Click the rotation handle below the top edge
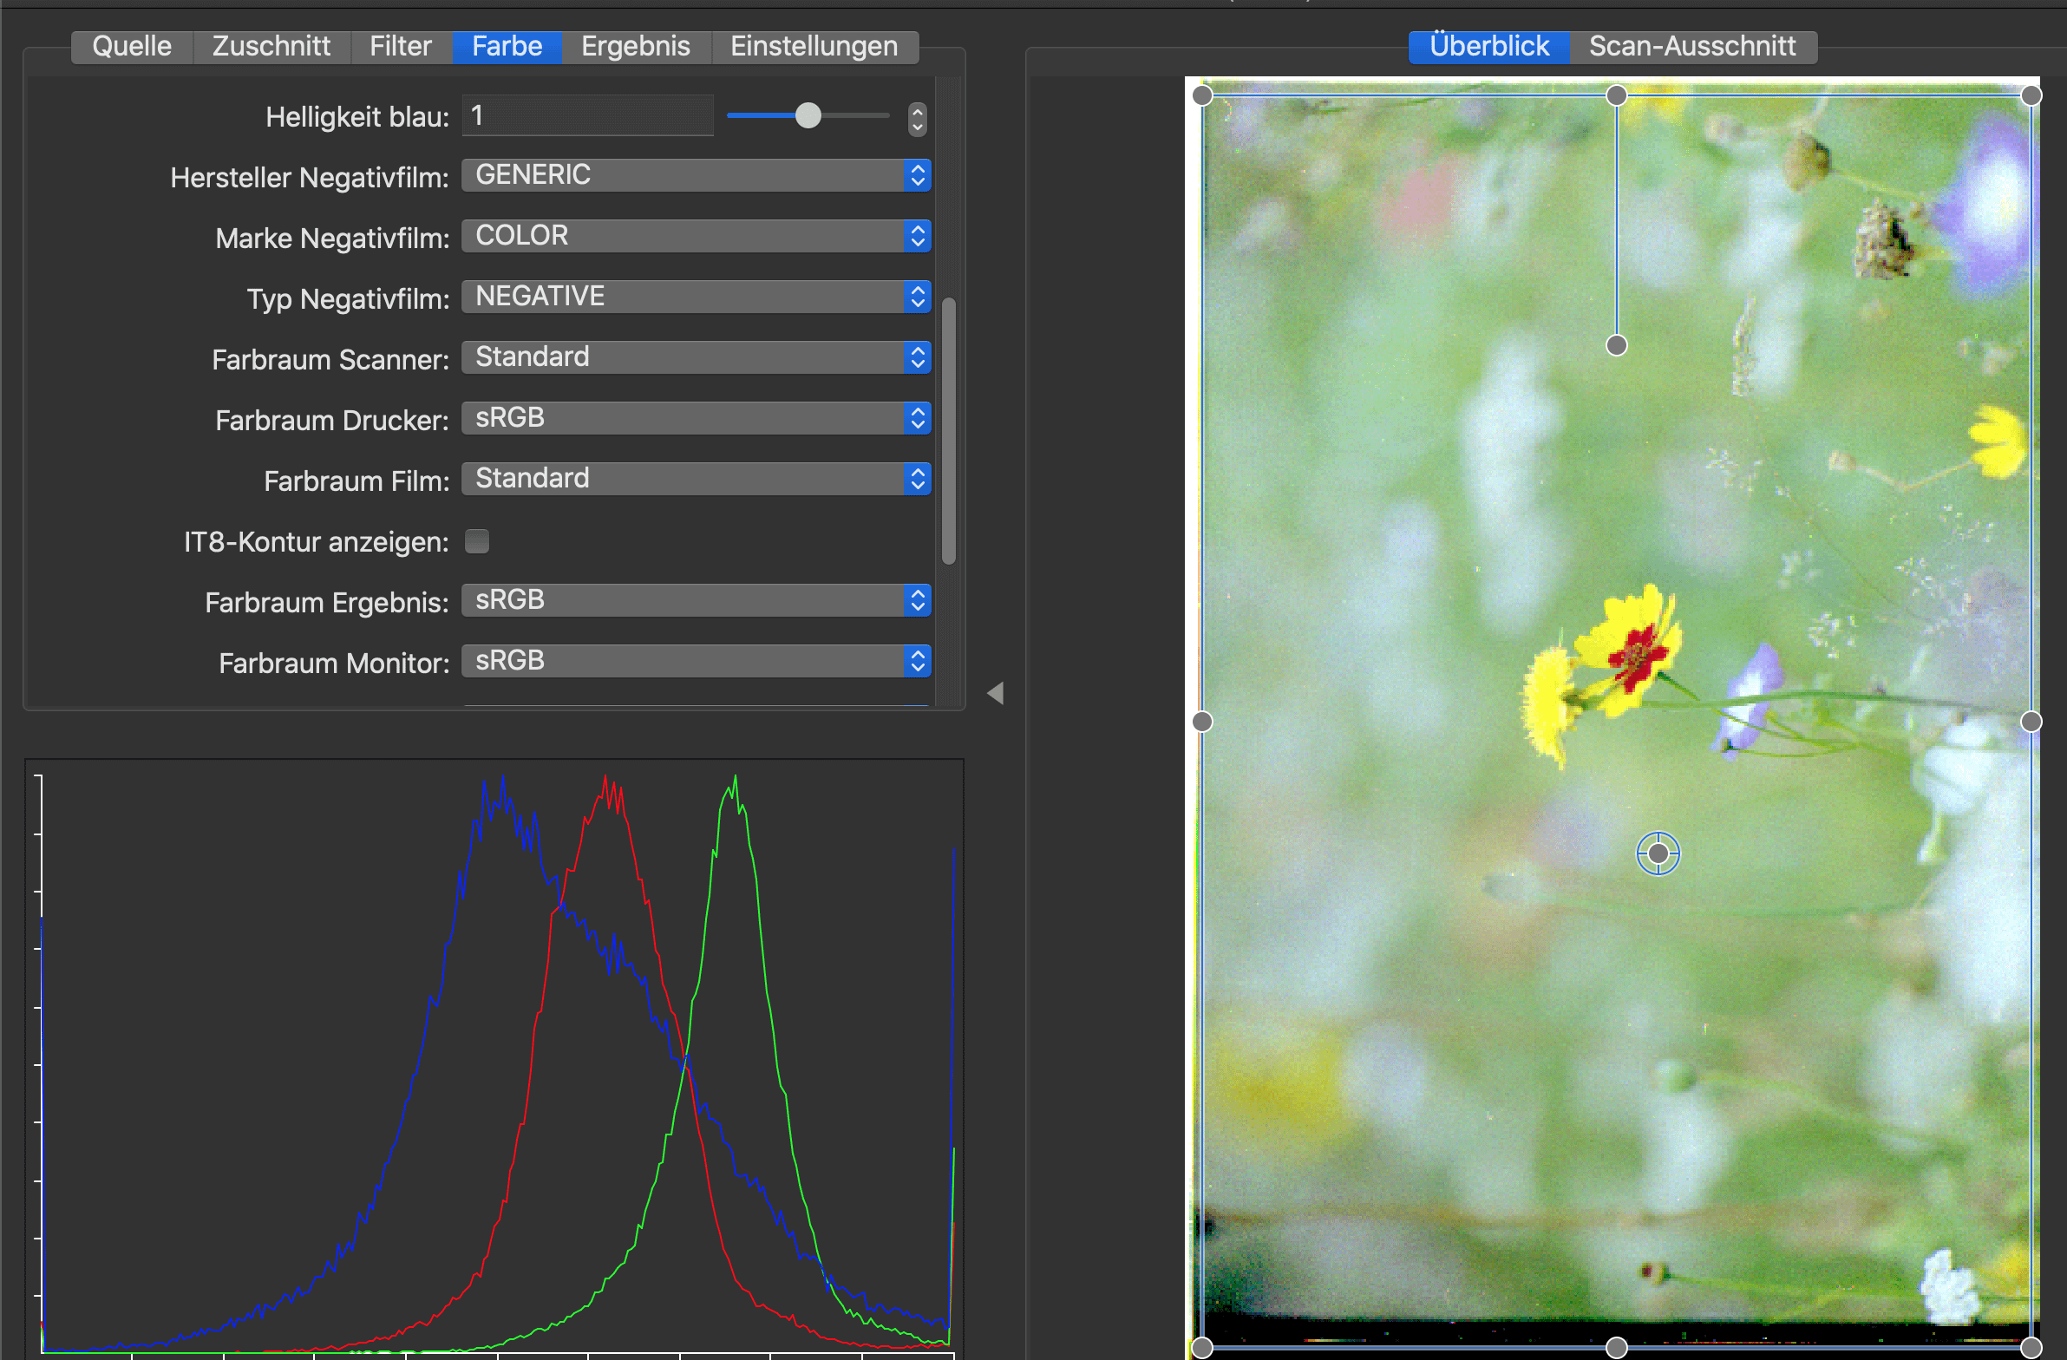Screen dimensions: 2067x1360 coord(1616,346)
